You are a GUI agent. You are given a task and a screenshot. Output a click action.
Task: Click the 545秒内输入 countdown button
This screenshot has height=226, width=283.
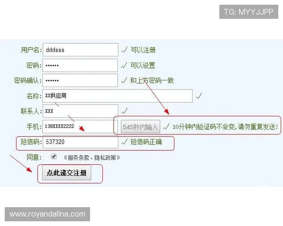click(141, 127)
